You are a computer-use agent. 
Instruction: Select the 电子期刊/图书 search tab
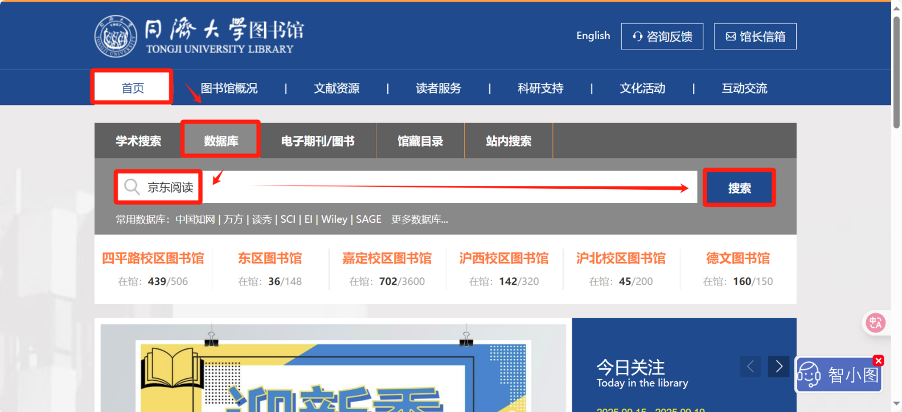point(318,141)
